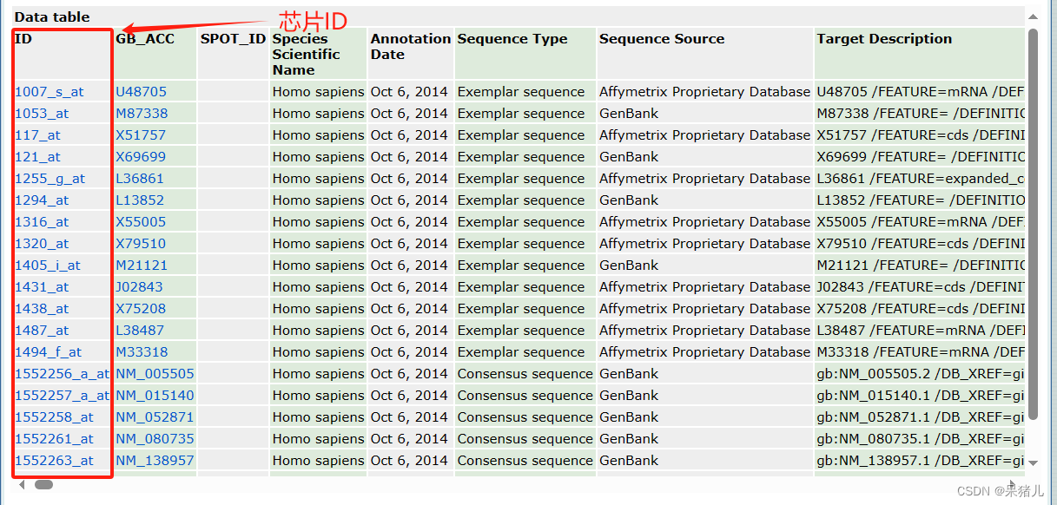1057x505 pixels.
Task: Click the NM_138957 accession link
Action: 155,461
